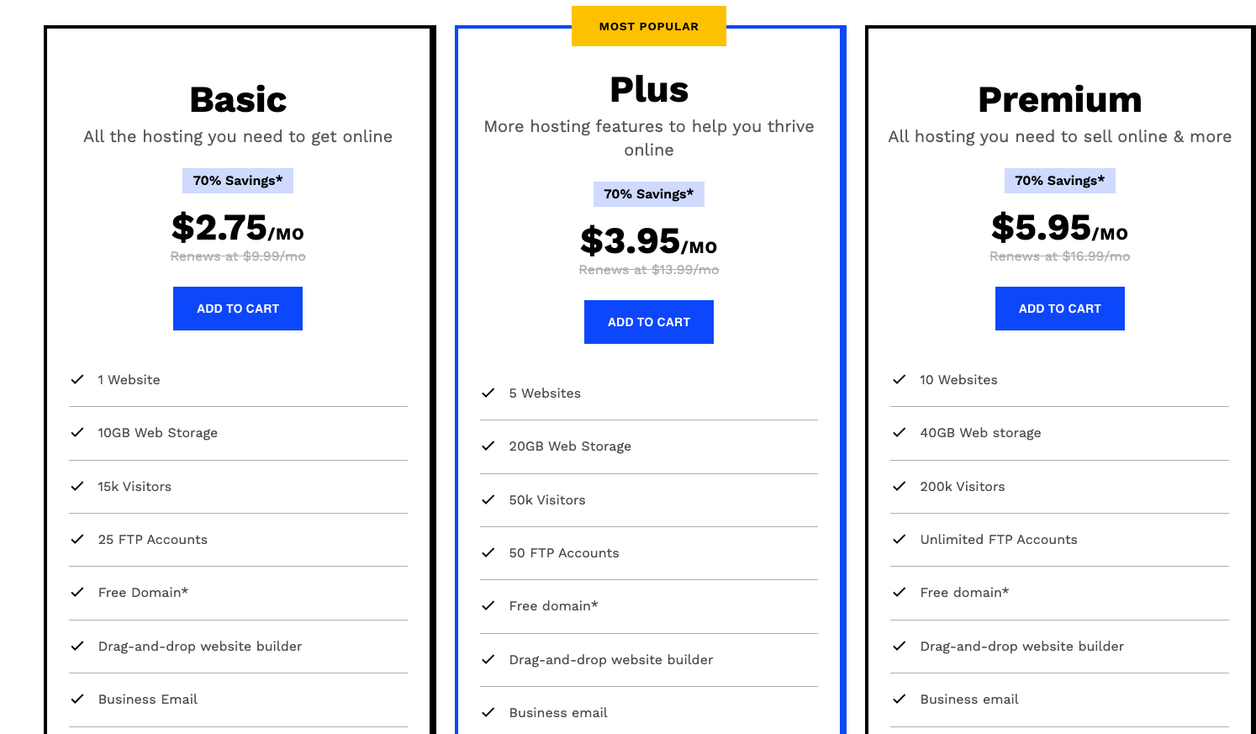Click the 70% Savings badge on Basic plan

click(x=237, y=180)
